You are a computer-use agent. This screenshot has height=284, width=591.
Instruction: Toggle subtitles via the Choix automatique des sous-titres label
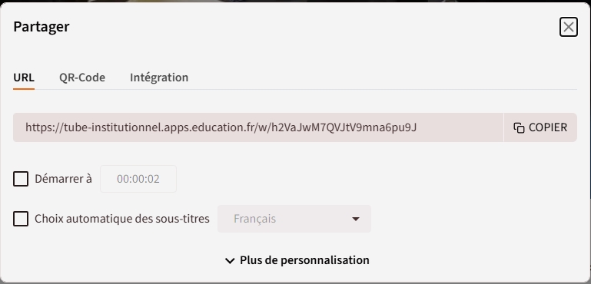pos(122,219)
